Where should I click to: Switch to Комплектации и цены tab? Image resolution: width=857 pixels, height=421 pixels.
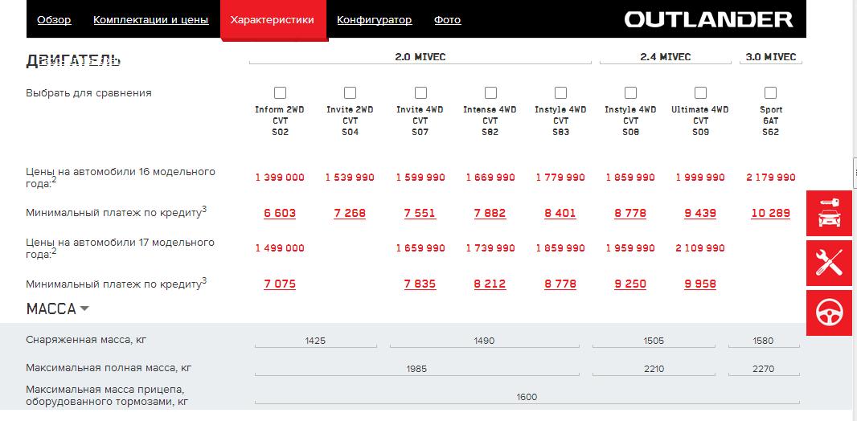pyautogui.click(x=151, y=20)
